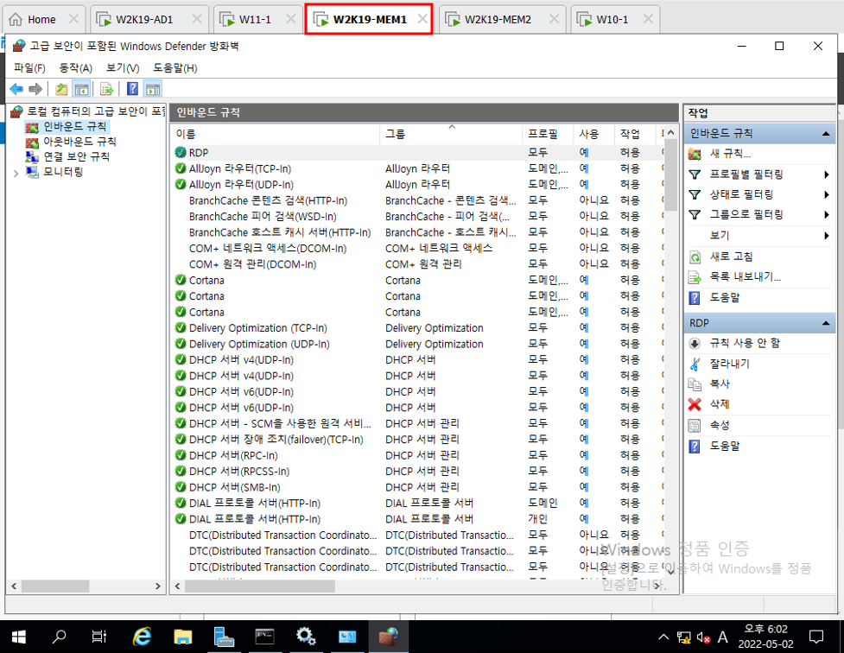
Task: Go to the Home tab
Action: (41, 19)
